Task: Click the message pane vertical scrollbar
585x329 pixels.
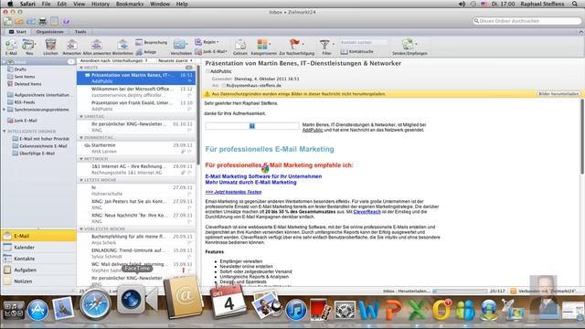Action: point(581,136)
